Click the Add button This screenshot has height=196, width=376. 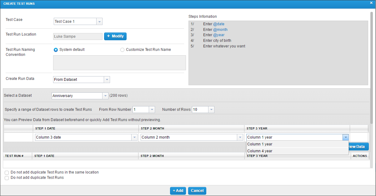click(178, 191)
